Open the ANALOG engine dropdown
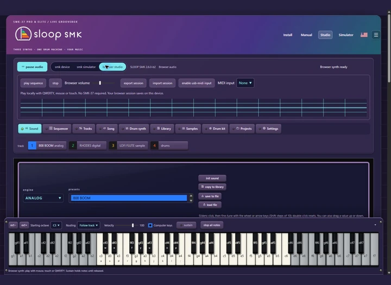The image size is (391, 285). pyautogui.click(x=43, y=198)
